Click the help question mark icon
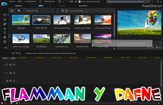163x105 pixels. point(152,2)
